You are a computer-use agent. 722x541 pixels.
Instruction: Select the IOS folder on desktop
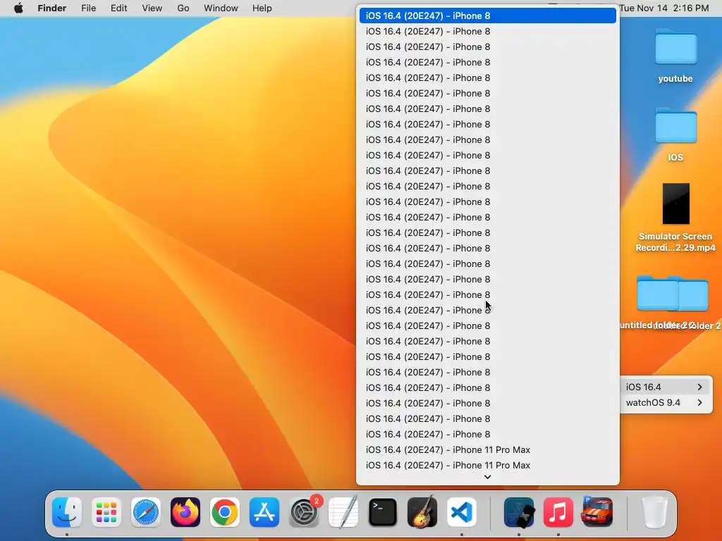point(675,135)
